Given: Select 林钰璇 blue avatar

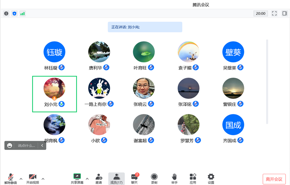Looking at the screenshot, I should (54, 52).
